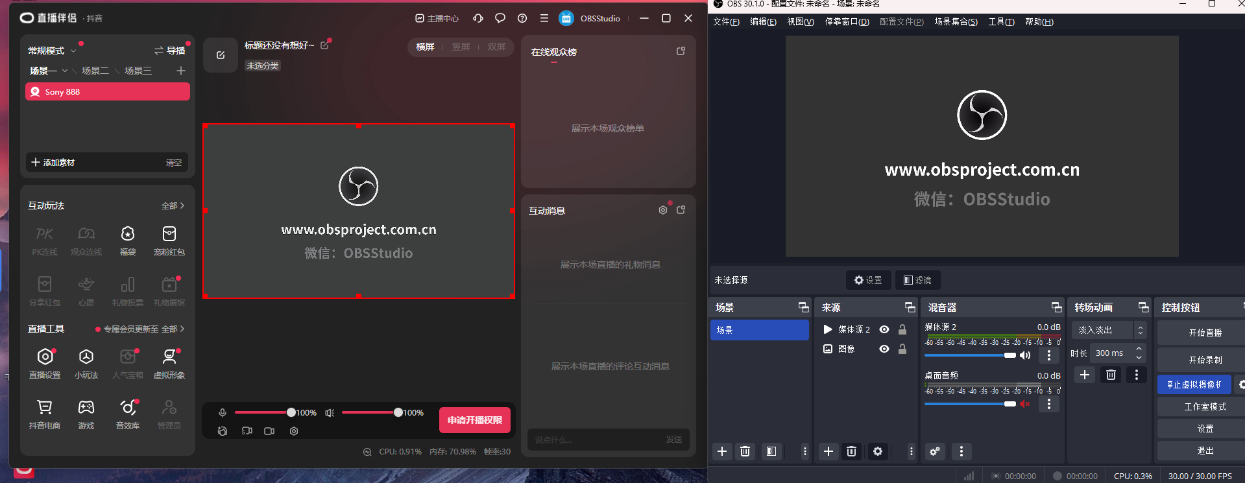Screen dimensions: 1245x483
Task: Click 开始直播 in OBS controls
Action: (1205, 333)
